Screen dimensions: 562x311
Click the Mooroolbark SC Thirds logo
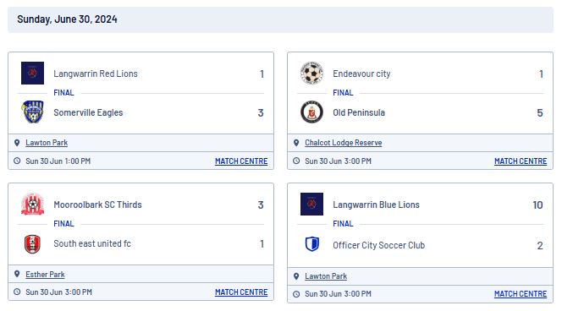[x=32, y=204]
